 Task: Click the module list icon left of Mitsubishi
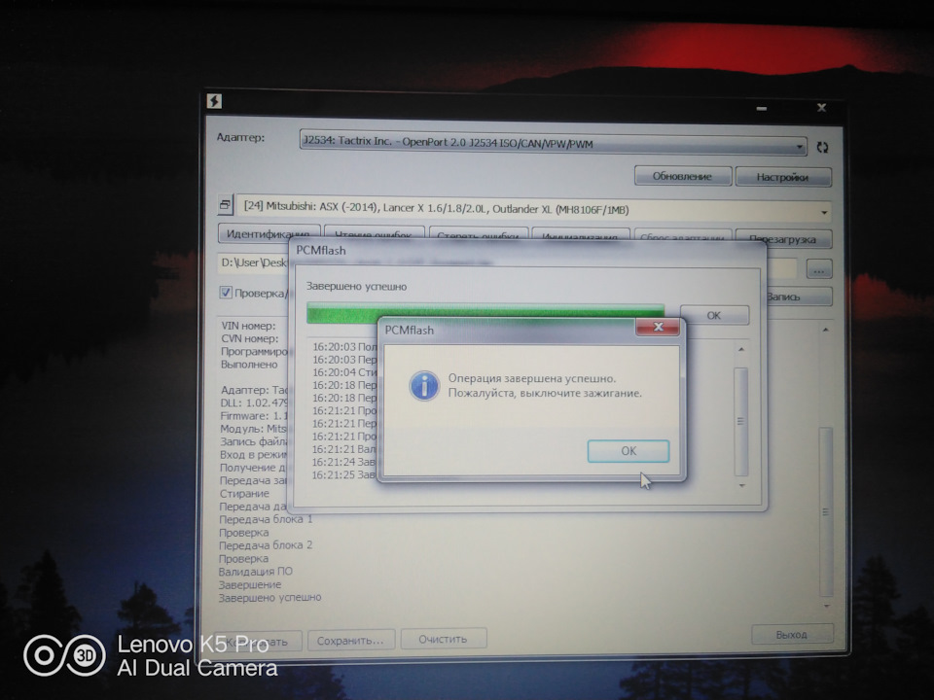(225, 205)
